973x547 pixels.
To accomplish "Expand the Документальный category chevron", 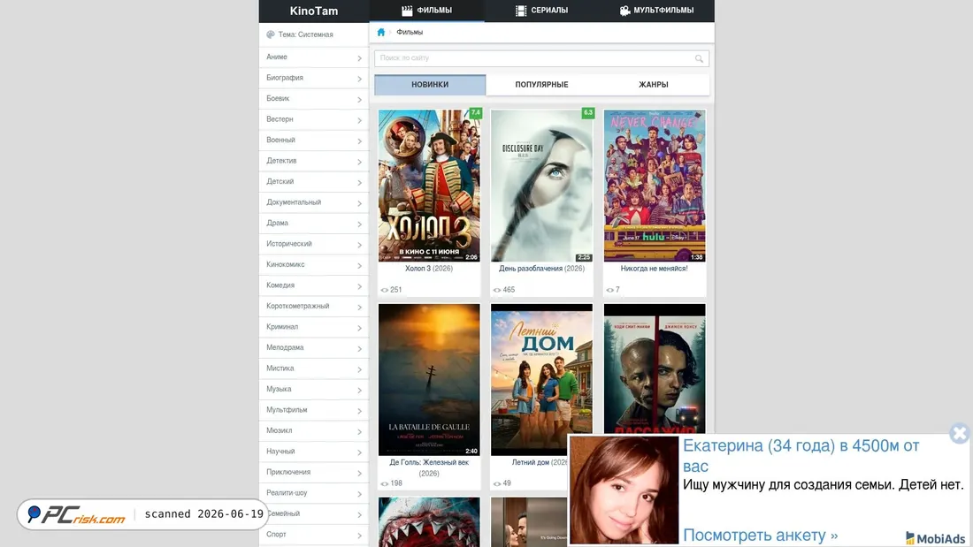I will click(359, 203).
